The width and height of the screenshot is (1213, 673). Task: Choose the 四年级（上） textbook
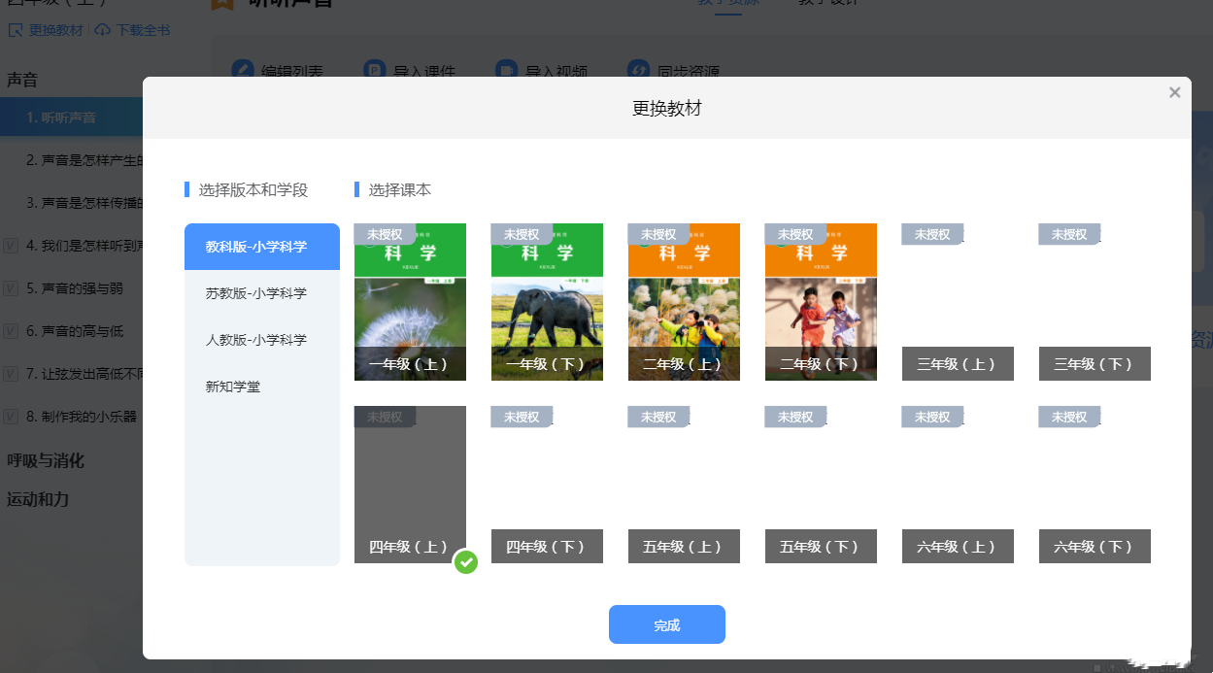410,485
